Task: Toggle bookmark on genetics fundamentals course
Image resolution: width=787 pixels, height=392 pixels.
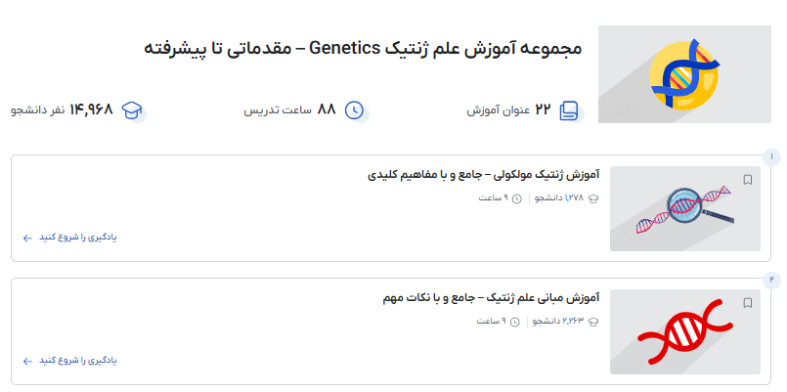Action: point(748,303)
